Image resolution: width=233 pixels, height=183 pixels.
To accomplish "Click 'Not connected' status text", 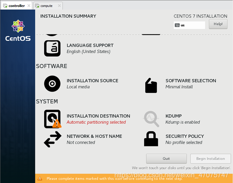I will click(x=81, y=142).
